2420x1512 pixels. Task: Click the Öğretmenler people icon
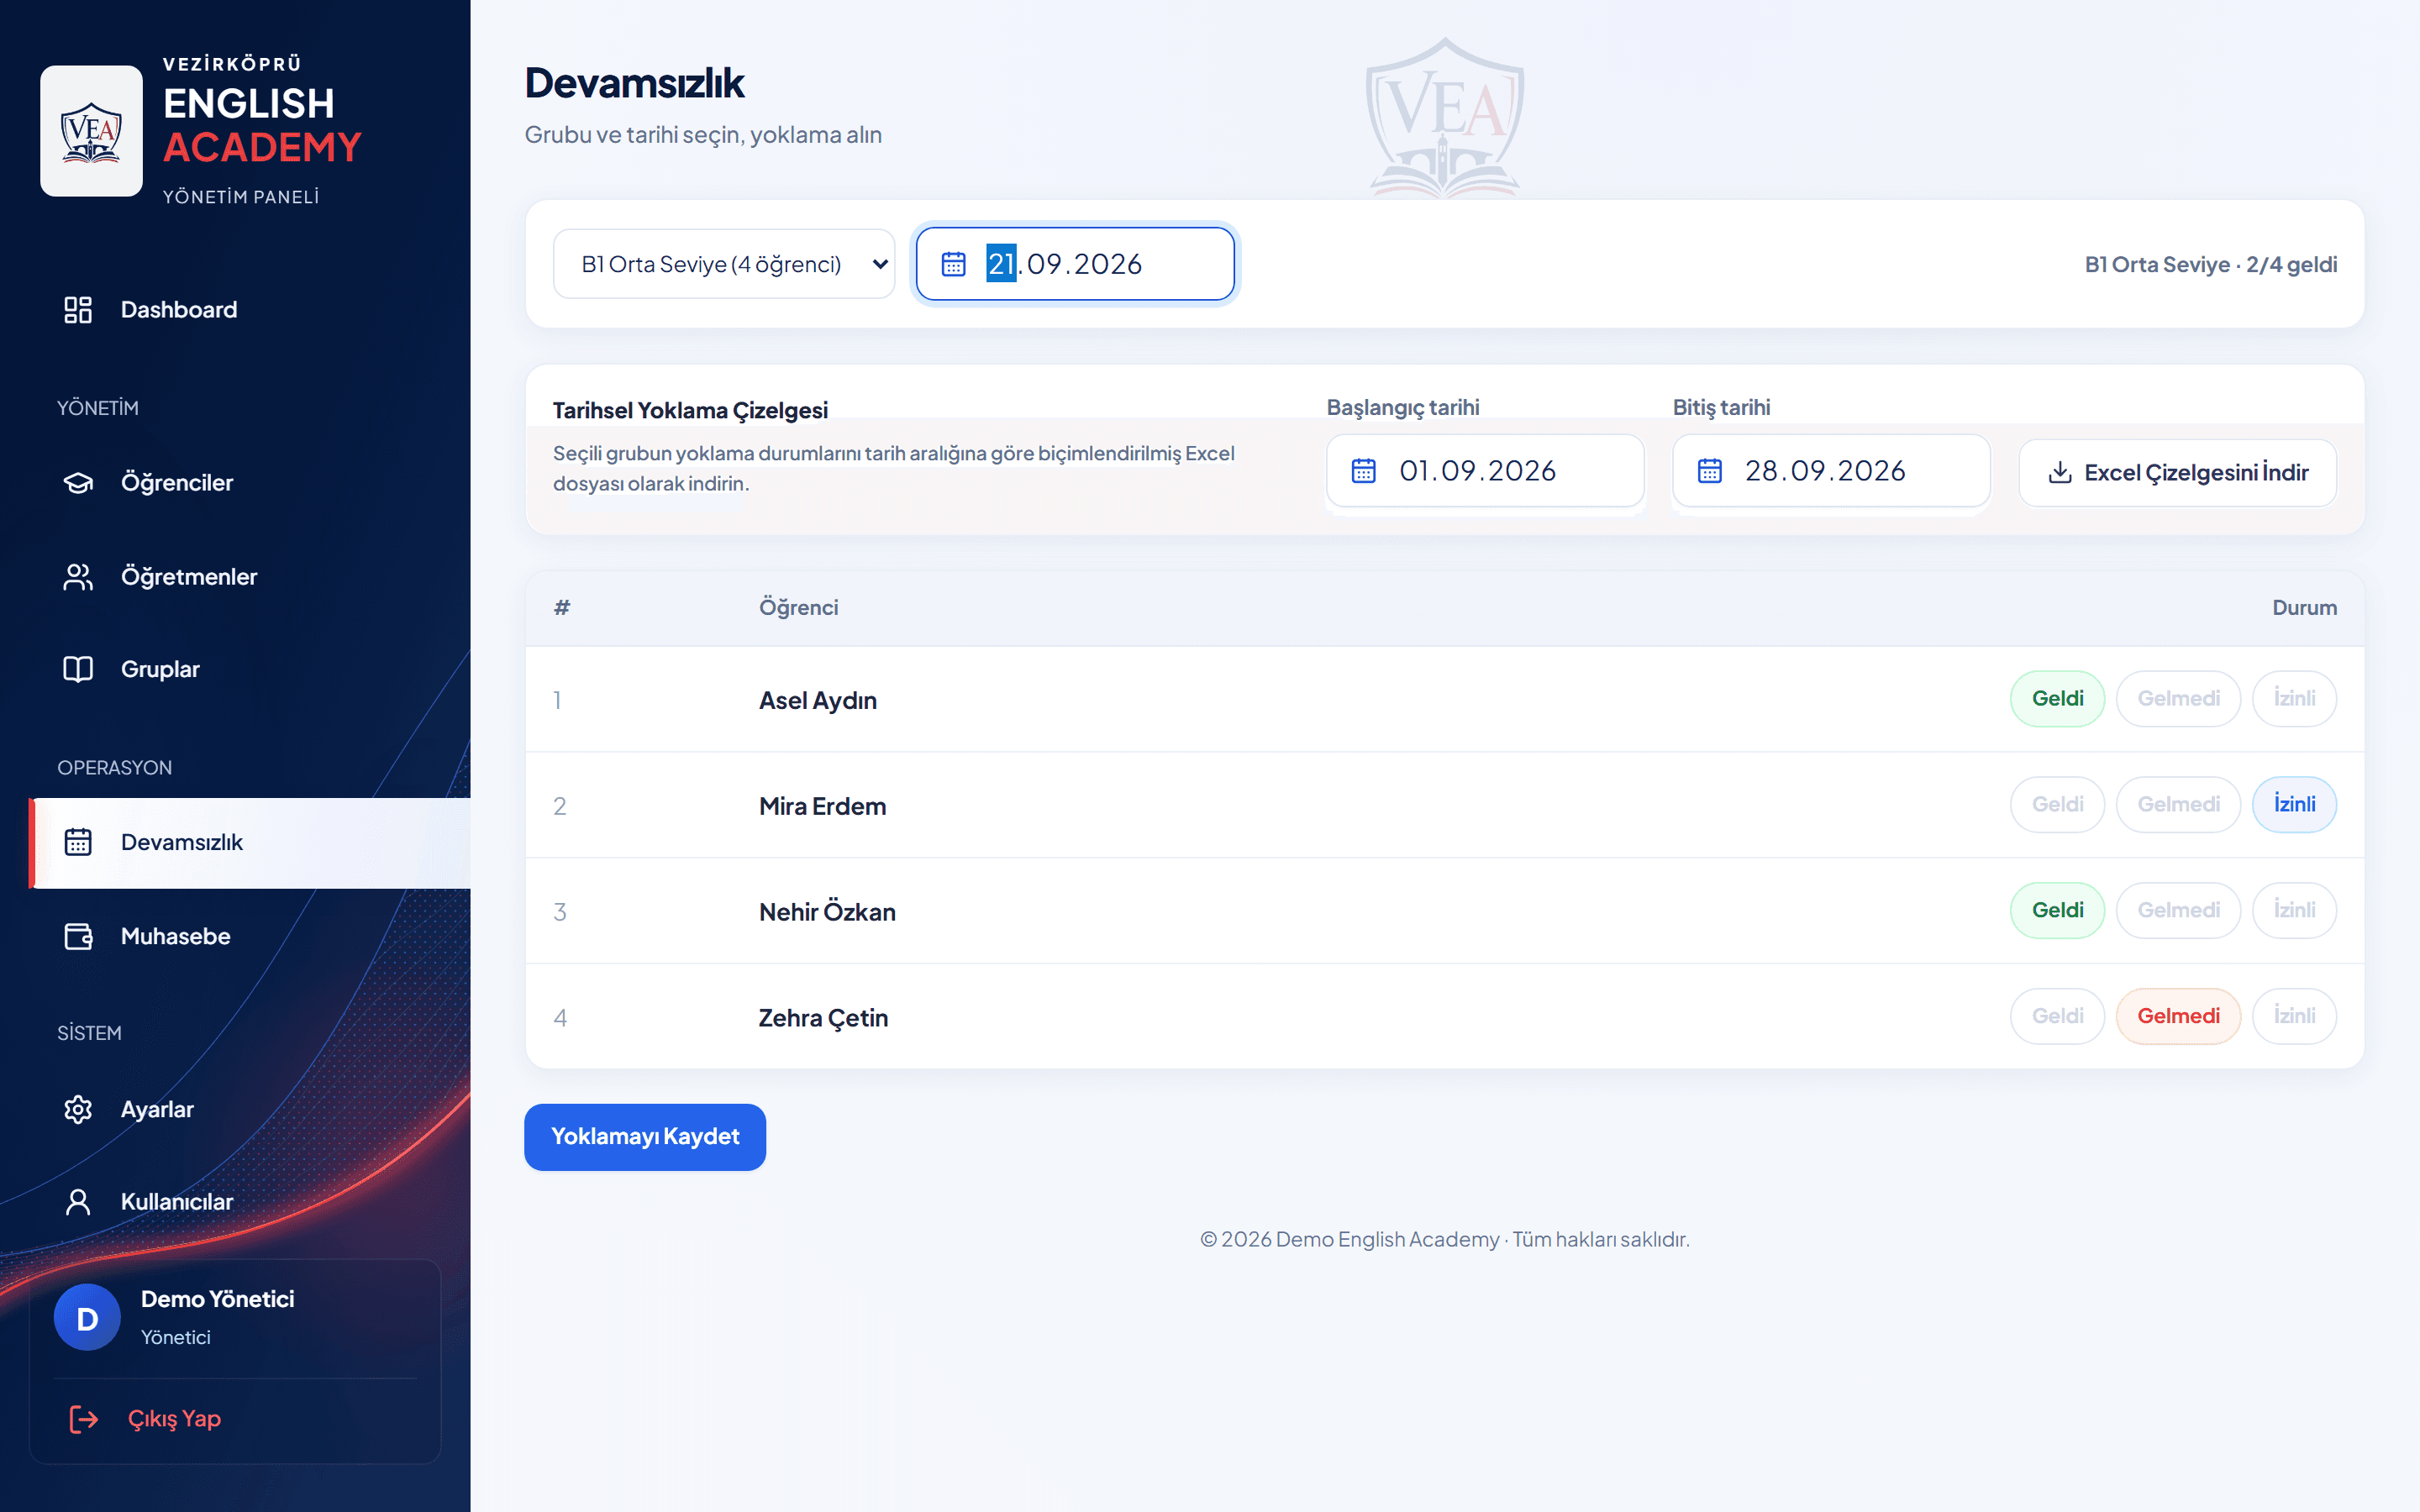click(78, 577)
